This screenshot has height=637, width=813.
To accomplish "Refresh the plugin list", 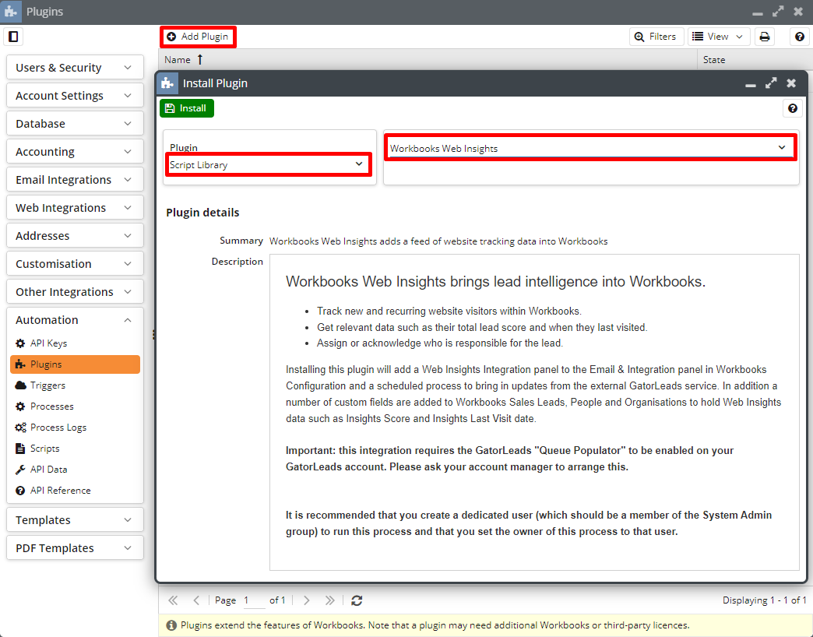I will (x=357, y=600).
